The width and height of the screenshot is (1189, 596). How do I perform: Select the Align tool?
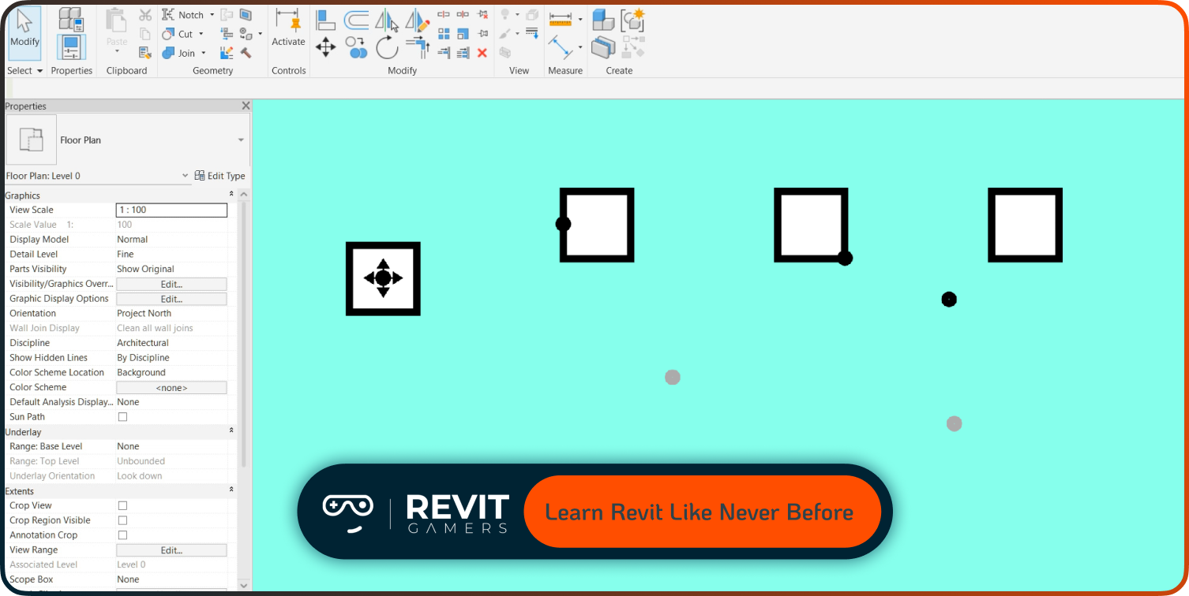click(x=325, y=20)
